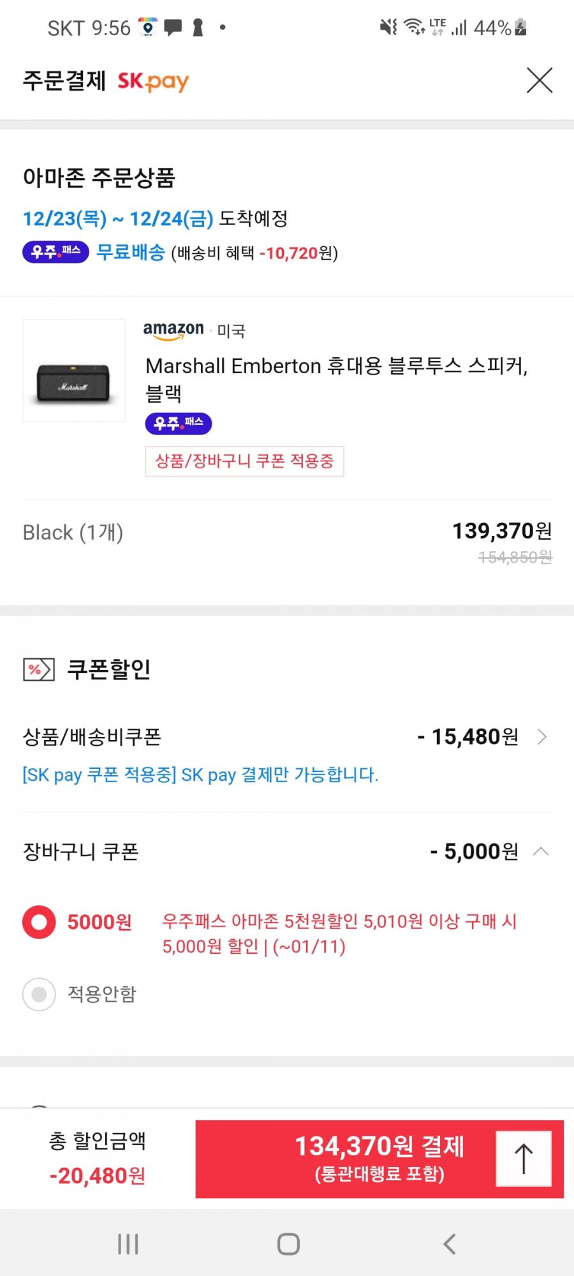This screenshot has width=574, height=1276.
Task: Tap the scroll-to-top arrow button
Action: coord(524,1159)
